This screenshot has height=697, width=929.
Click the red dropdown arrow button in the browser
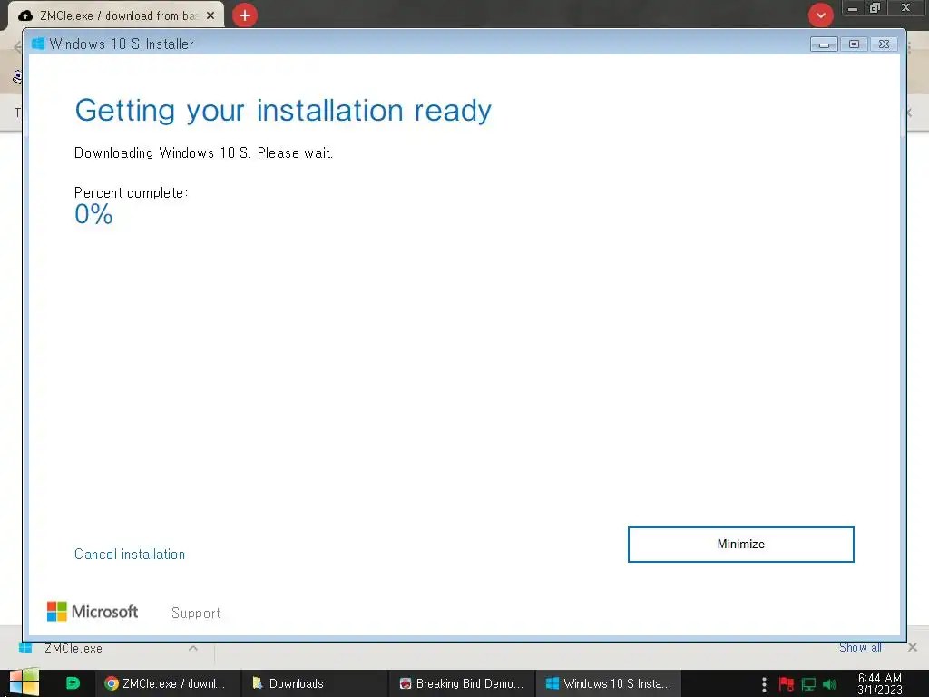point(820,15)
